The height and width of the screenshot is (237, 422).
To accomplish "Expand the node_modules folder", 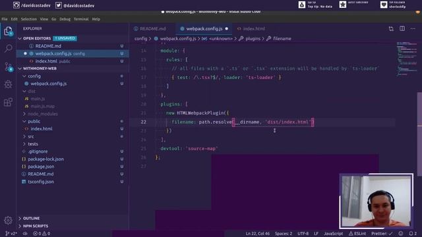I will coord(24,114).
